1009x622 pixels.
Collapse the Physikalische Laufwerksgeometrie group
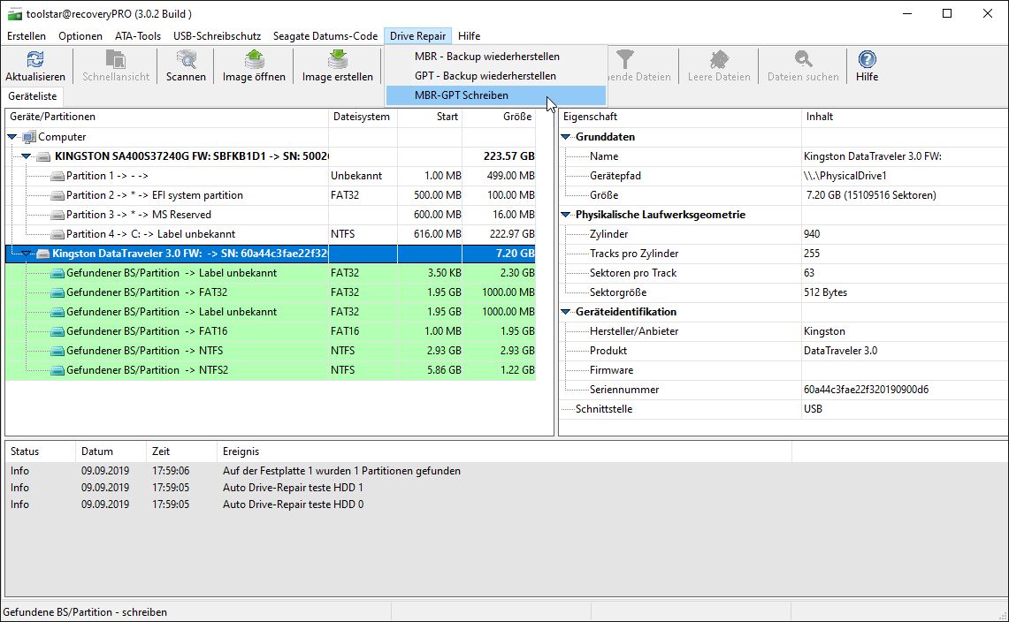pyautogui.click(x=566, y=215)
